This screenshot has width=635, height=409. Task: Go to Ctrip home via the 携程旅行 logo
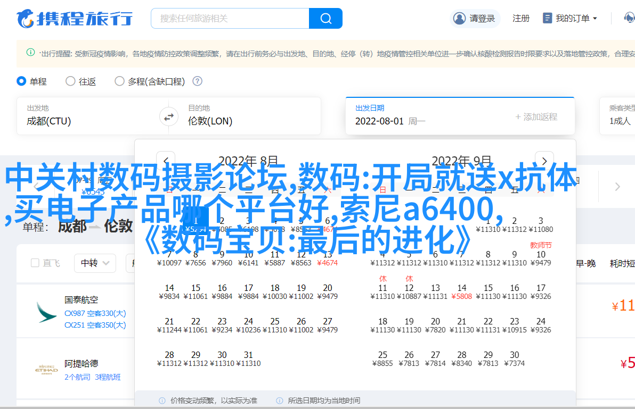(75, 19)
